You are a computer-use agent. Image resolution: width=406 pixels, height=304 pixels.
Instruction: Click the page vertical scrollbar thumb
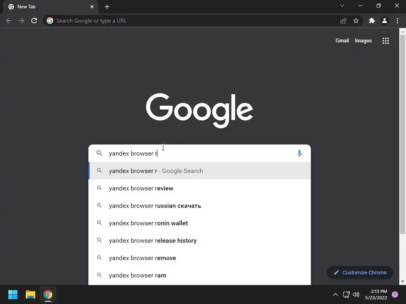pyautogui.click(x=402, y=135)
